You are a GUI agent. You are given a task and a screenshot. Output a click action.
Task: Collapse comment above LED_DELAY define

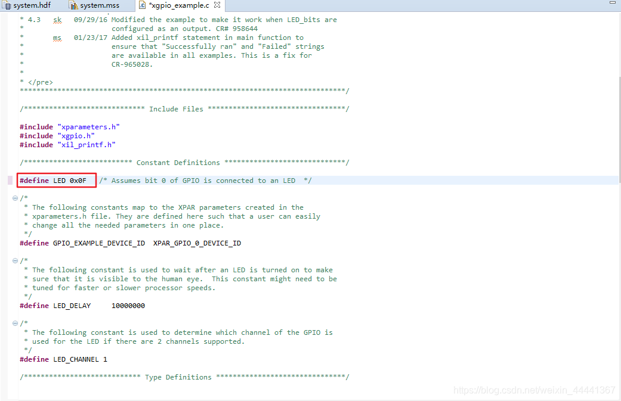coord(15,260)
